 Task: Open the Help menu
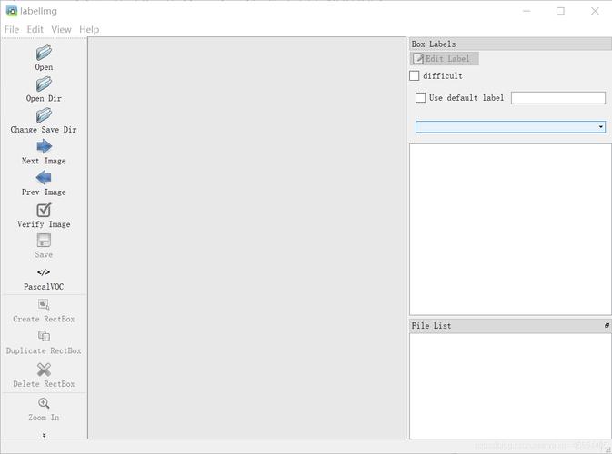89,29
